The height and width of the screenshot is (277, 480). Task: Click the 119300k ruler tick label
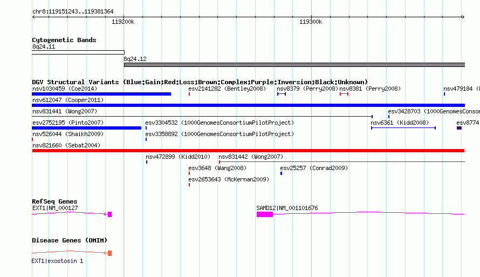[x=311, y=22]
